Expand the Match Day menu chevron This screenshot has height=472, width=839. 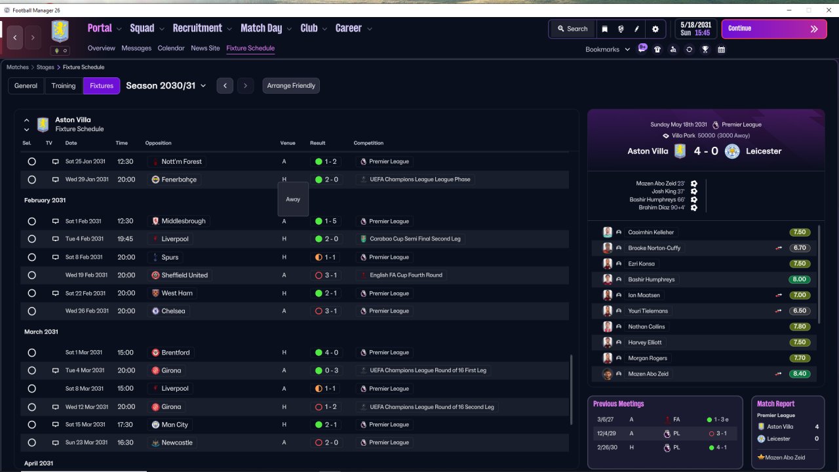(x=289, y=29)
